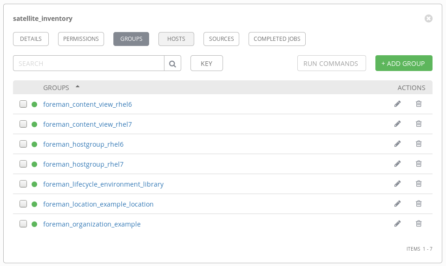Click the magnifying glass search icon
This screenshot has width=446, height=266.
[x=172, y=64]
